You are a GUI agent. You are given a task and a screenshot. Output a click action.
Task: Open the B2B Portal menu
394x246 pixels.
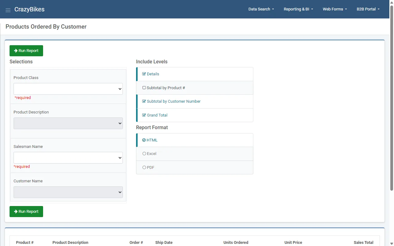click(x=368, y=9)
